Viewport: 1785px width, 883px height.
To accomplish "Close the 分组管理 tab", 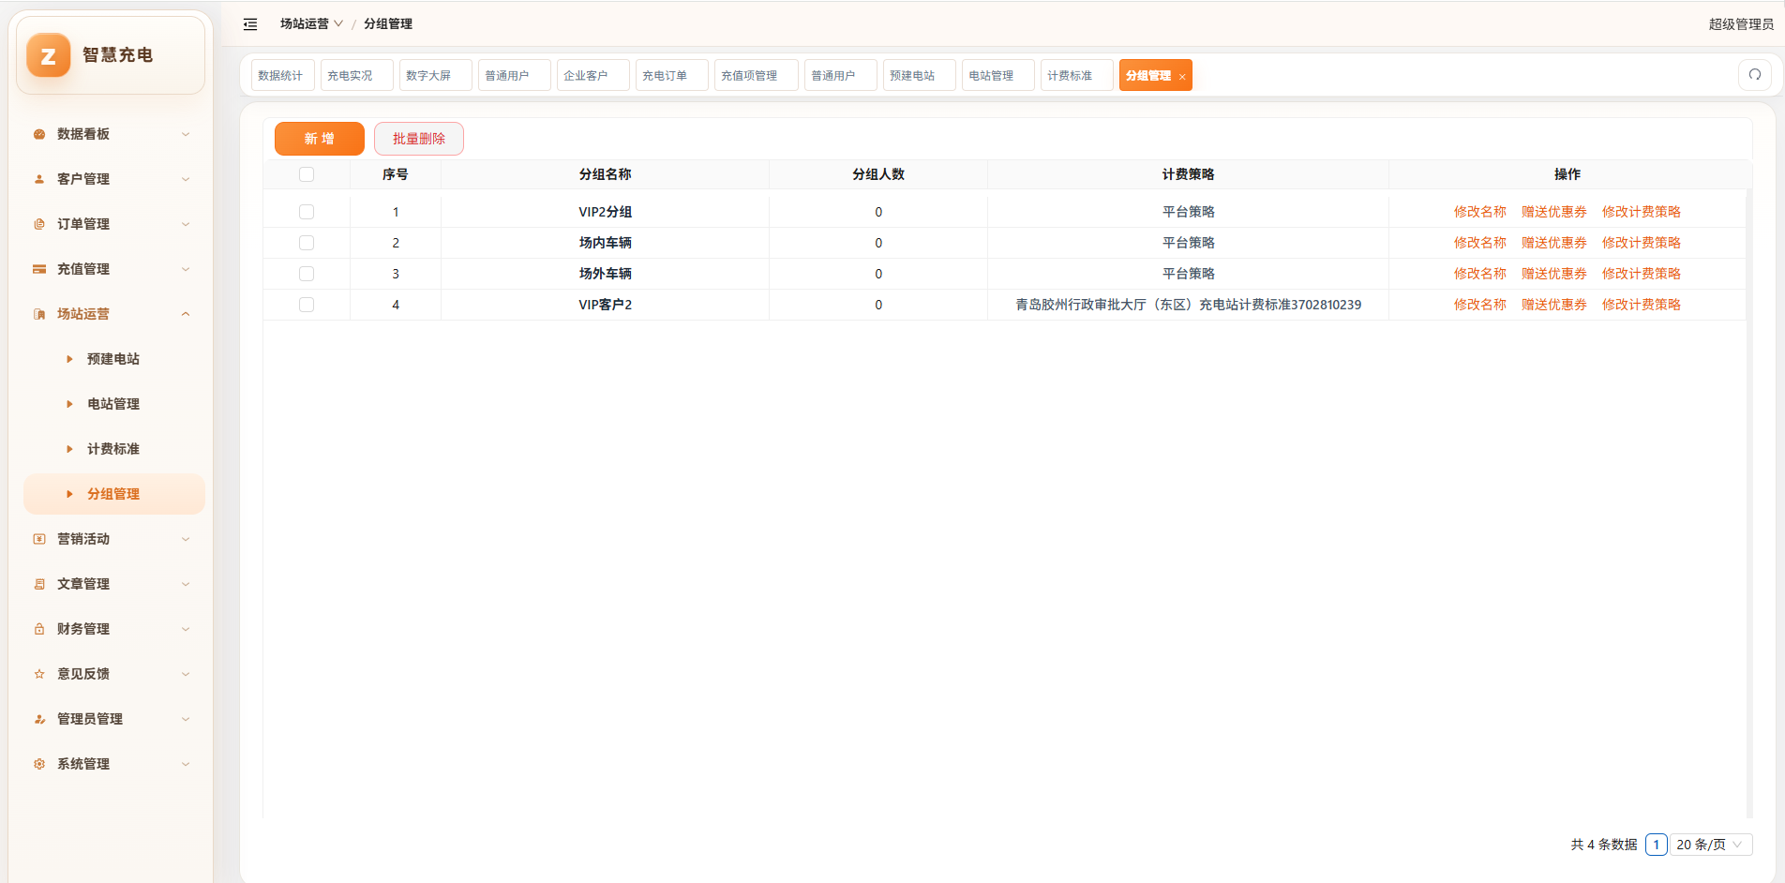I will pyautogui.click(x=1182, y=77).
